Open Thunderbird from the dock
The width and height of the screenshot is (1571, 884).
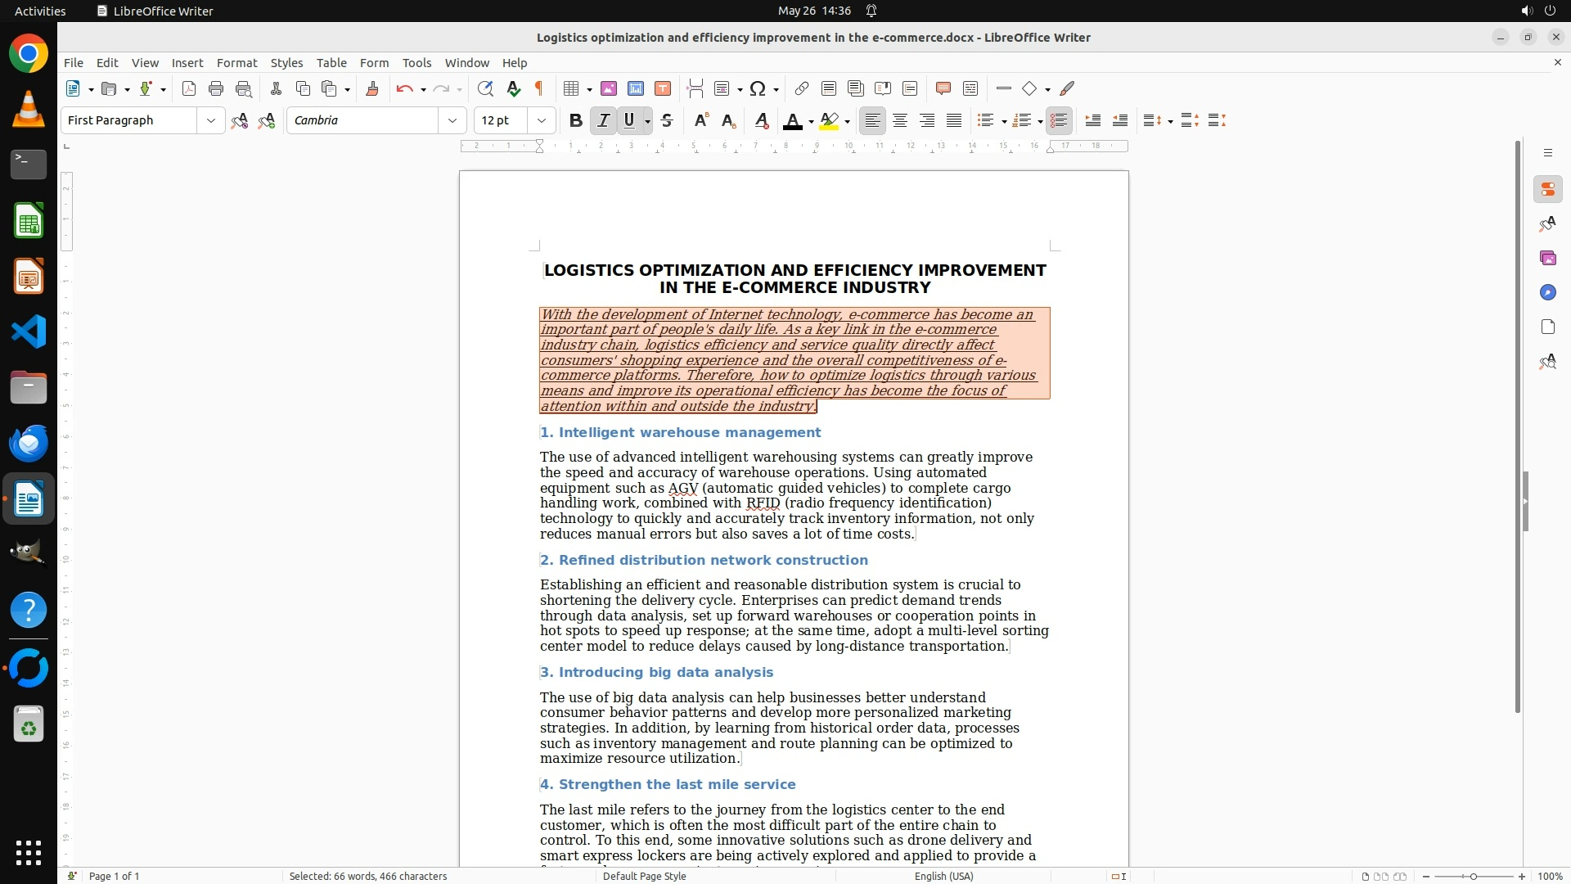pyautogui.click(x=29, y=443)
